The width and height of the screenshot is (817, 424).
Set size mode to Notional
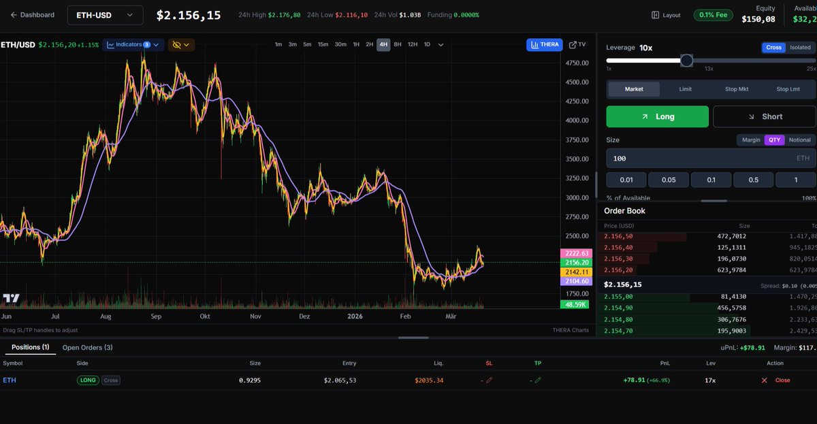tap(800, 140)
